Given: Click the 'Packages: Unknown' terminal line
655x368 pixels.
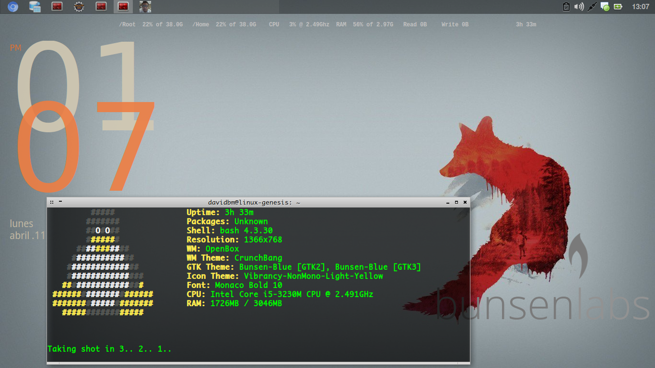Looking at the screenshot, I should (x=227, y=221).
